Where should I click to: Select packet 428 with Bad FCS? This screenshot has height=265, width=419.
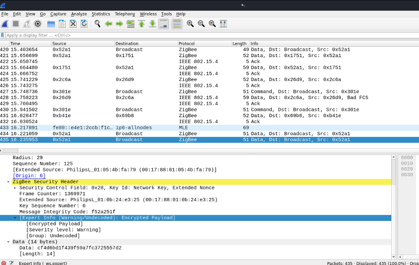(x=209, y=97)
